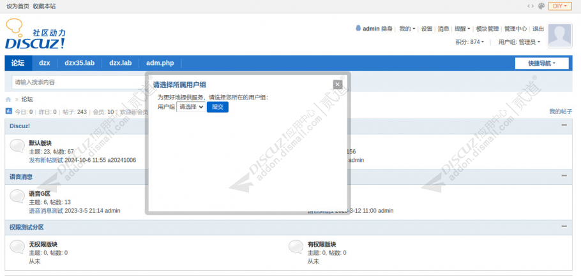Open the 无权限版块 forum link

pyautogui.click(x=43, y=245)
